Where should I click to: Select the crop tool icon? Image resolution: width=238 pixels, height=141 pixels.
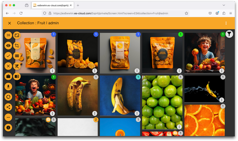[x=17, y=46]
